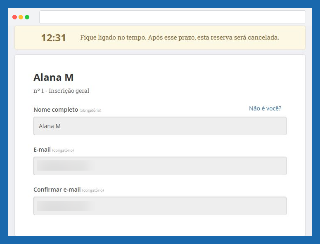Click the browser address bar
This screenshot has height=244, width=320.
click(x=173, y=17)
